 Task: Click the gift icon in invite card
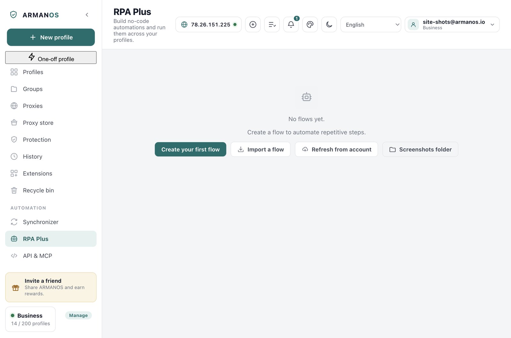[16, 288]
